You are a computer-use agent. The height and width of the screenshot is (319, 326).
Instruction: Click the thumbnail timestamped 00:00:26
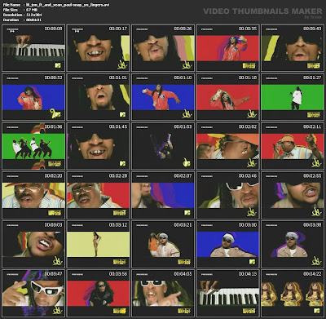coord(163,48)
